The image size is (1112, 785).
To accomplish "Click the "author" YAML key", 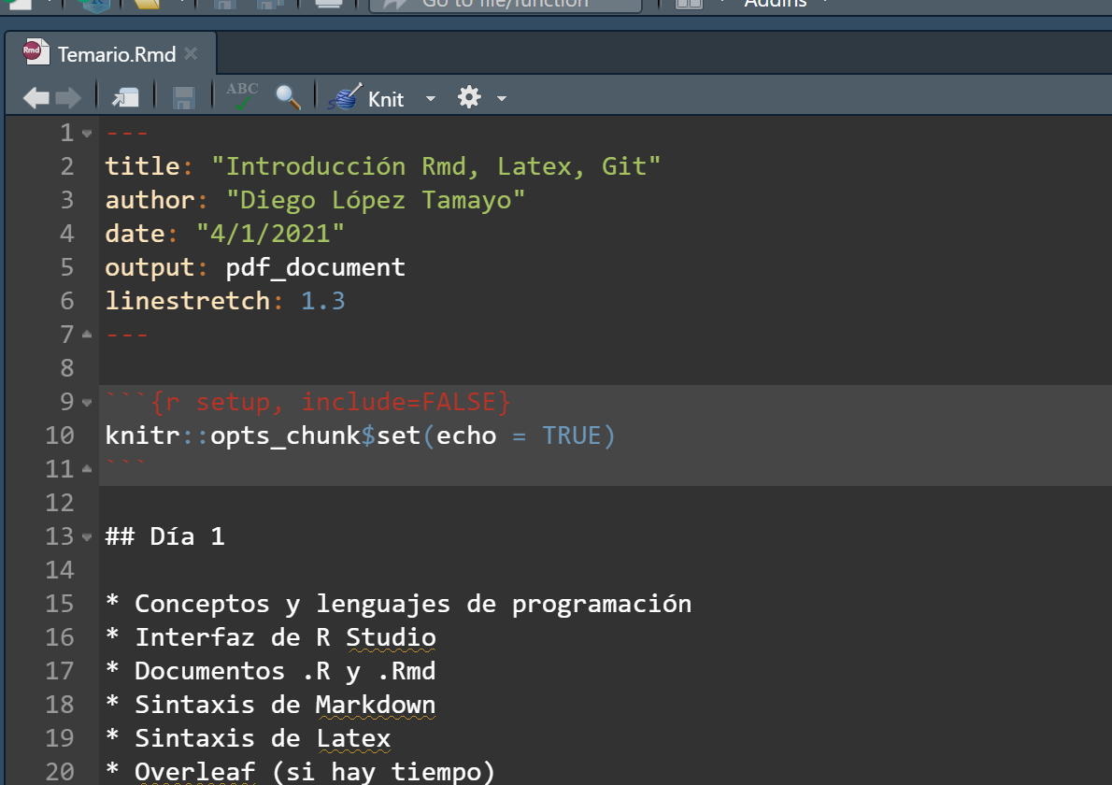I will [x=150, y=200].
